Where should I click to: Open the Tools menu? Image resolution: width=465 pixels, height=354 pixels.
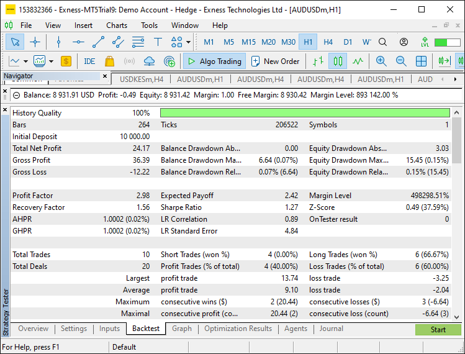point(149,25)
